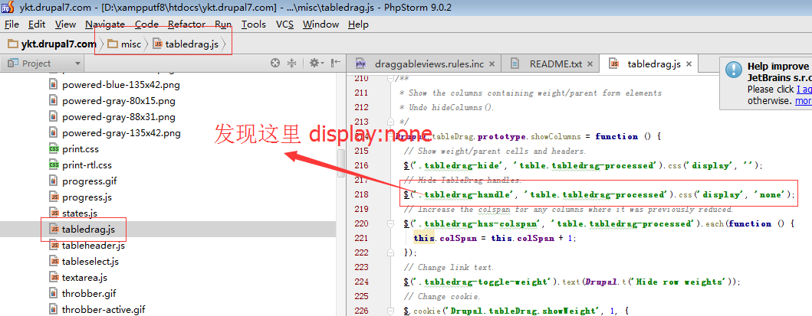The image size is (812, 316).
Task: Select textarea.js in project tree
Action: click(84, 278)
